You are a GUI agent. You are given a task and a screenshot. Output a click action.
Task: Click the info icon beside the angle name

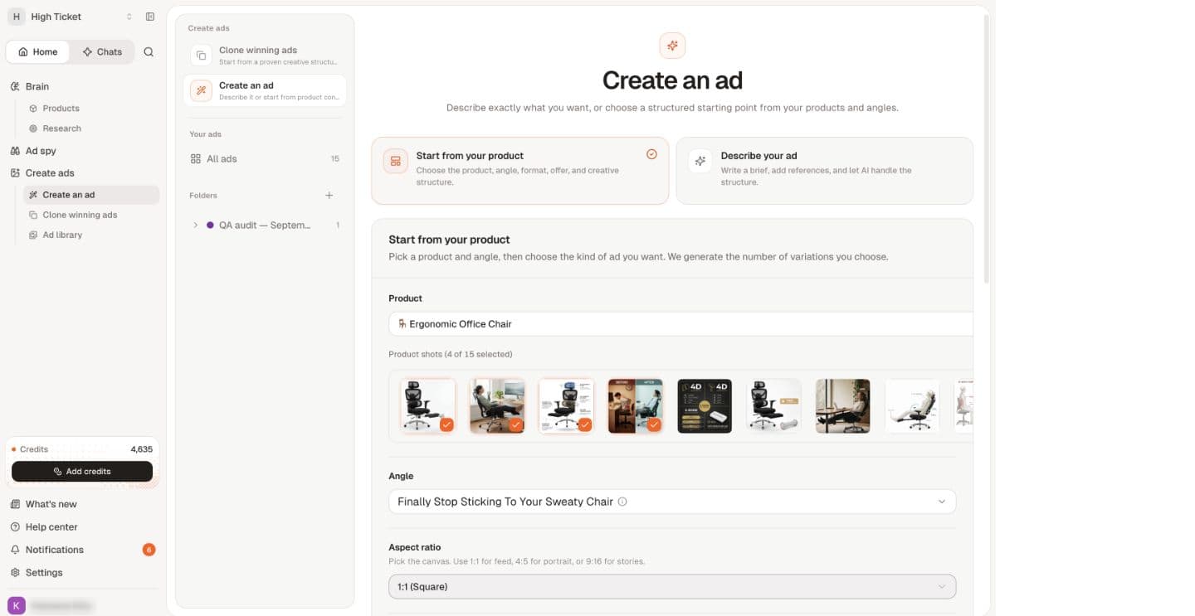click(x=622, y=502)
